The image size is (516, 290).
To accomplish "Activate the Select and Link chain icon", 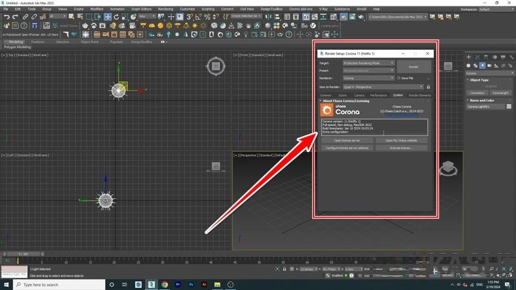I will point(25,17).
